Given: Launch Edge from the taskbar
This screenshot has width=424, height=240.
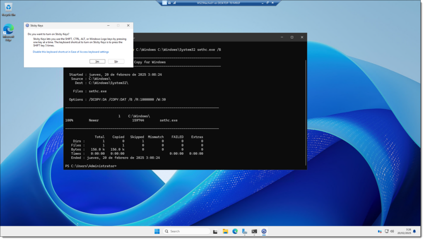Looking at the screenshot, I should [x=235, y=232].
